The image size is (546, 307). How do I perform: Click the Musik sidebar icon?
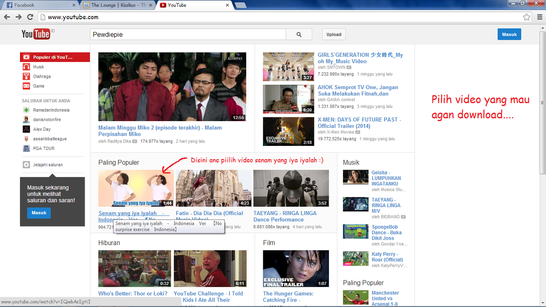click(26, 67)
